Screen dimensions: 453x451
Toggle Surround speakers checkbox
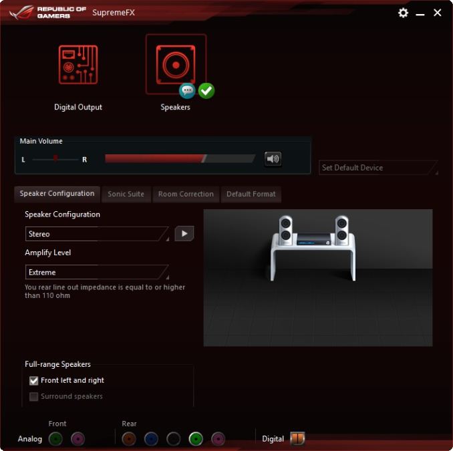[x=34, y=397]
